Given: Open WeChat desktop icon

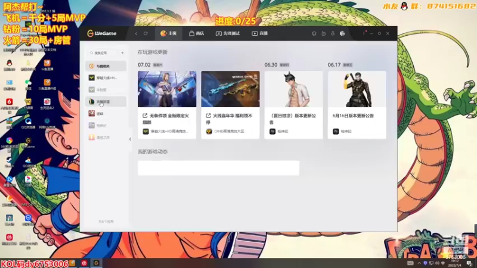Looking at the screenshot, I should click(28, 83).
